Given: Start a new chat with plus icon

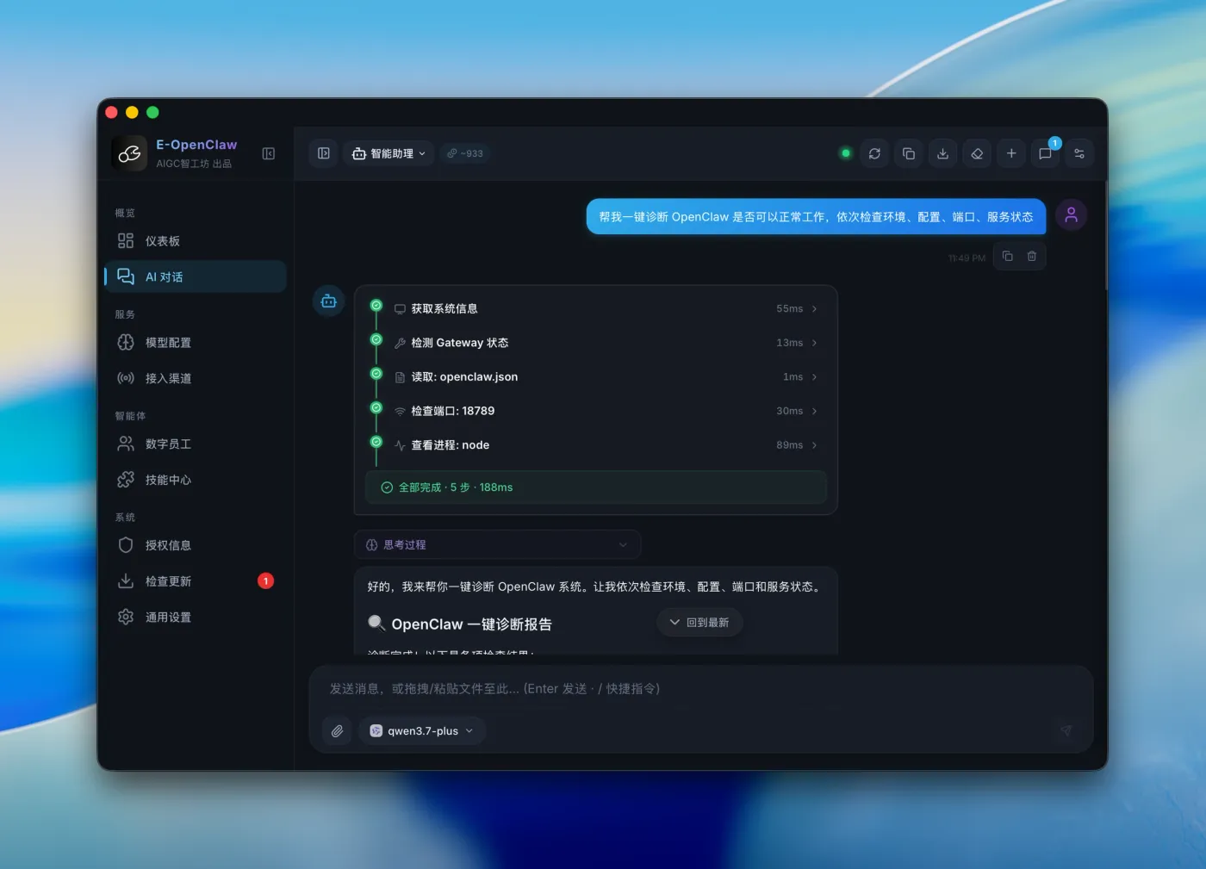Looking at the screenshot, I should click(x=1011, y=153).
